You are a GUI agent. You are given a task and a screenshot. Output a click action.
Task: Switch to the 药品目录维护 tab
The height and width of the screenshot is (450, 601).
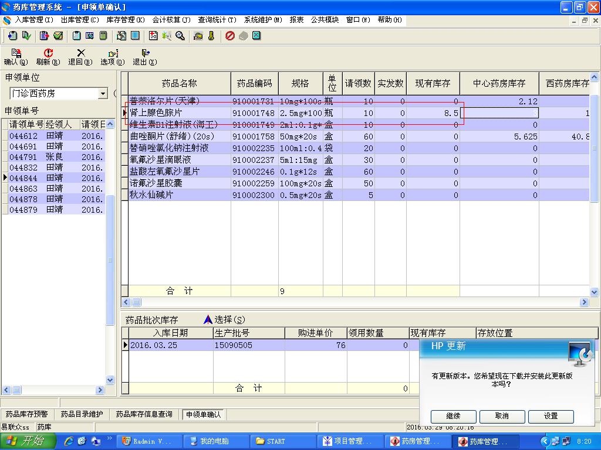[82, 414]
